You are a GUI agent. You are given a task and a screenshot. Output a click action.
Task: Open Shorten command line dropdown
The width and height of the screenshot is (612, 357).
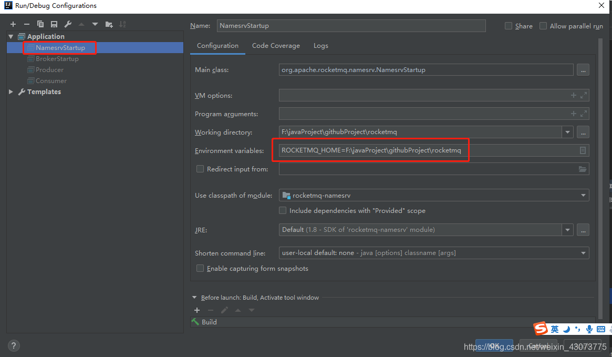point(583,253)
